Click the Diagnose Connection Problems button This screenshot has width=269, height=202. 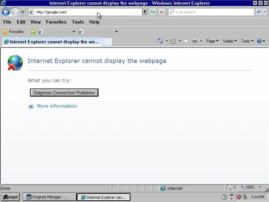pos(64,93)
